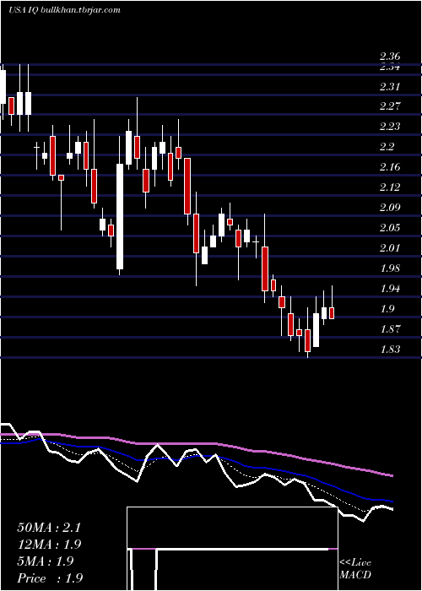Click the Price : 1.9 readout

click(x=50, y=578)
